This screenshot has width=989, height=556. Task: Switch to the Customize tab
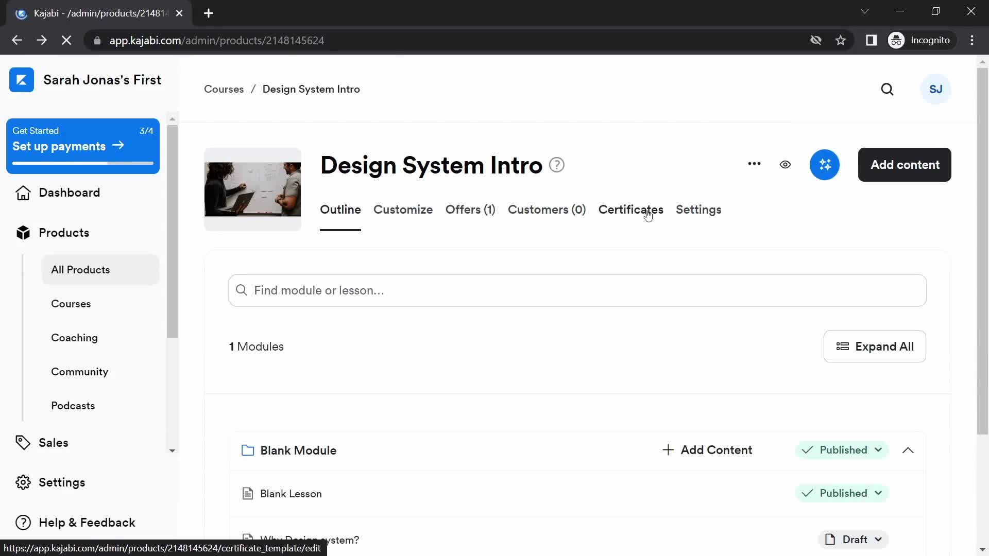(403, 209)
